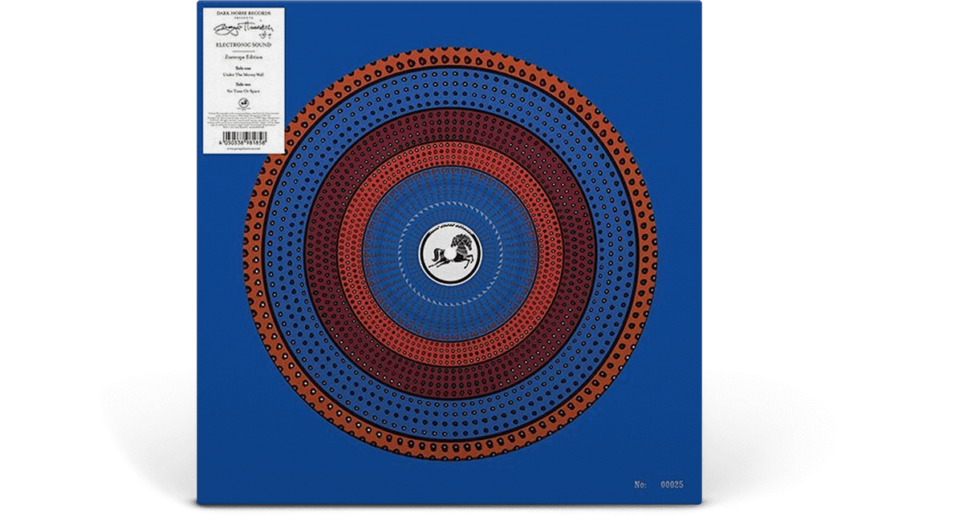Click the website address beneath the barcode
963x524 pixels.
pos(243,150)
